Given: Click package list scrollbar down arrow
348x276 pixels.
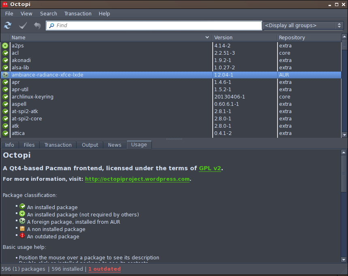Looking at the screenshot, I should point(344,135).
